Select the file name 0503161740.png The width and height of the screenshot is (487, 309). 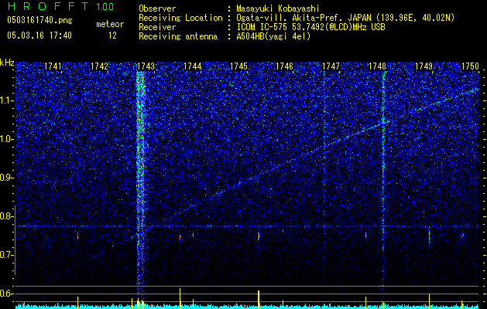pos(39,20)
